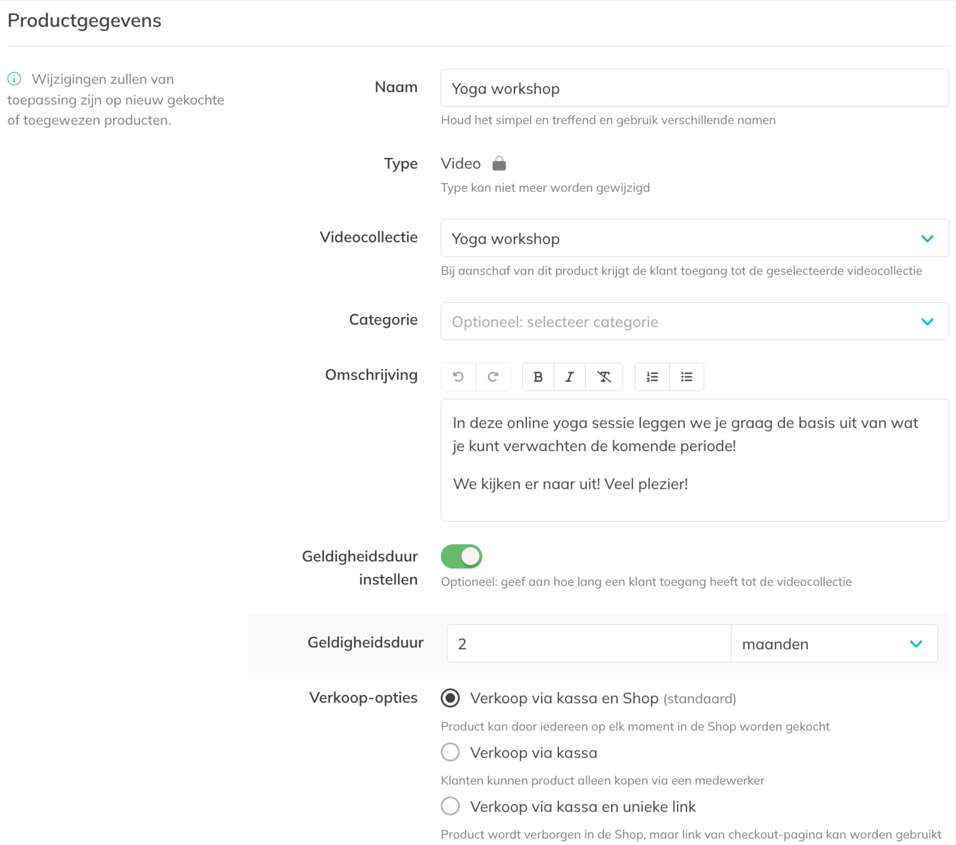Image resolution: width=956 pixels, height=845 pixels.
Task: Expand the Categorie selection dropdown
Action: tap(694, 322)
